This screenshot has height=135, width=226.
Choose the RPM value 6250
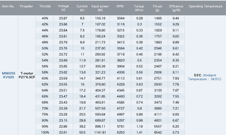[121, 132]
